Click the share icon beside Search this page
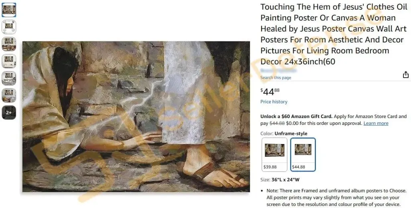The height and width of the screenshot is (208, 411). (x=405, y=75)
